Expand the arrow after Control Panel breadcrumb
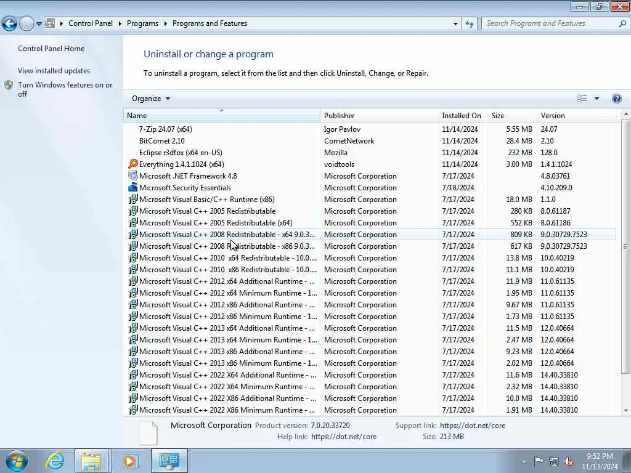This screenshot has width=631, height=473. click(x=120, y=24)
